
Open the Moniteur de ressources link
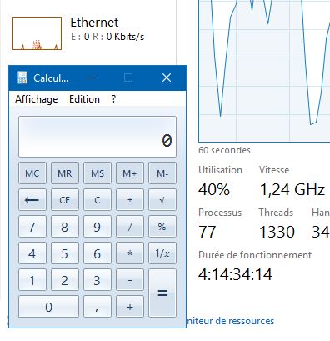point(230,321)
